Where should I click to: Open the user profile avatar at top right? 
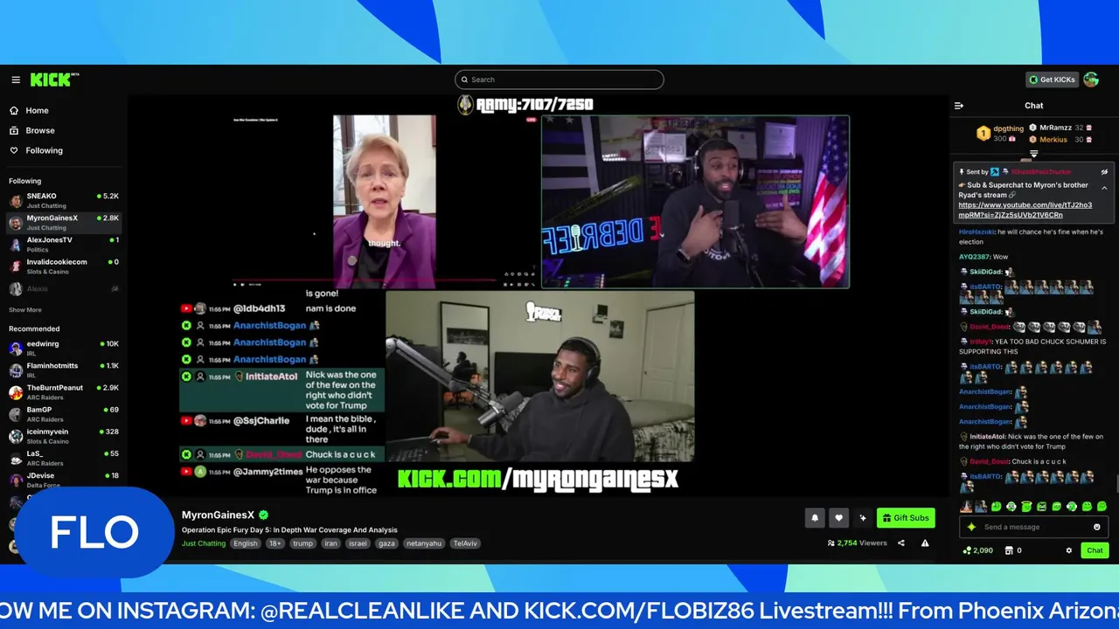pyautogui.click(x=1091, y=79)
